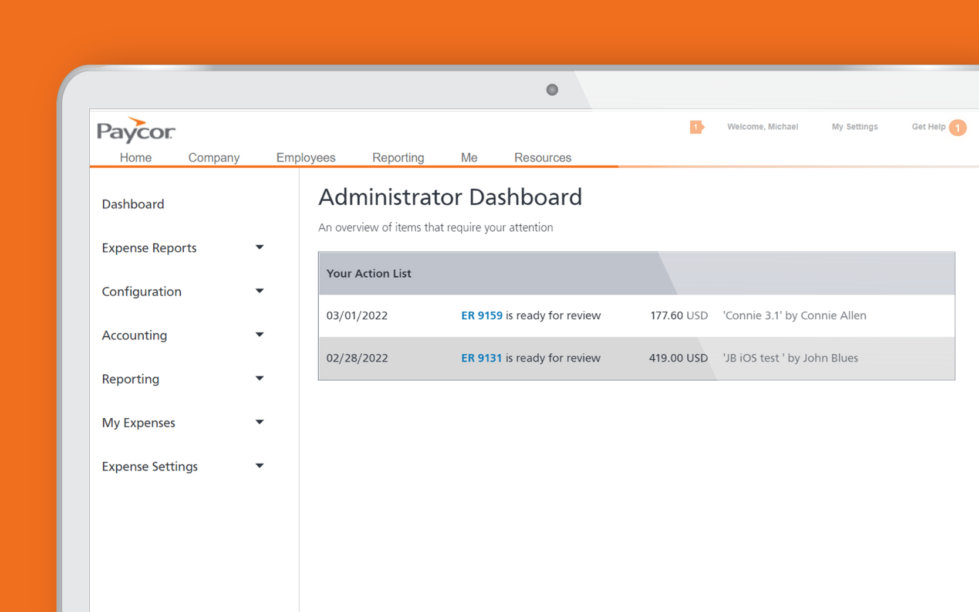This screenshot has width=979, height=612.
Task: Open the orange notification flag icon
Action: click(x=697, y=127)
